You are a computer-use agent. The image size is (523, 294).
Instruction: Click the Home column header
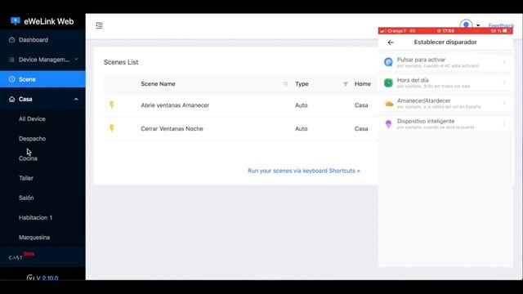pos(363,84)
